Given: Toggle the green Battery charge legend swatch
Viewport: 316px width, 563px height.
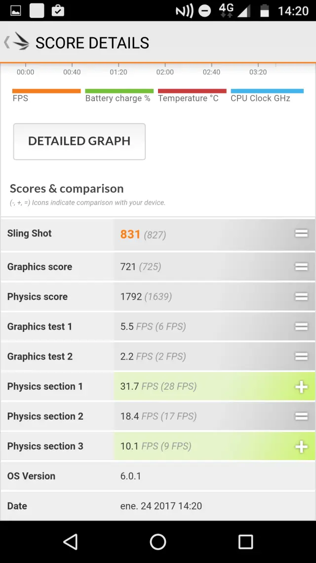Looking at the screenshot, I should click(x=119, y=92).
